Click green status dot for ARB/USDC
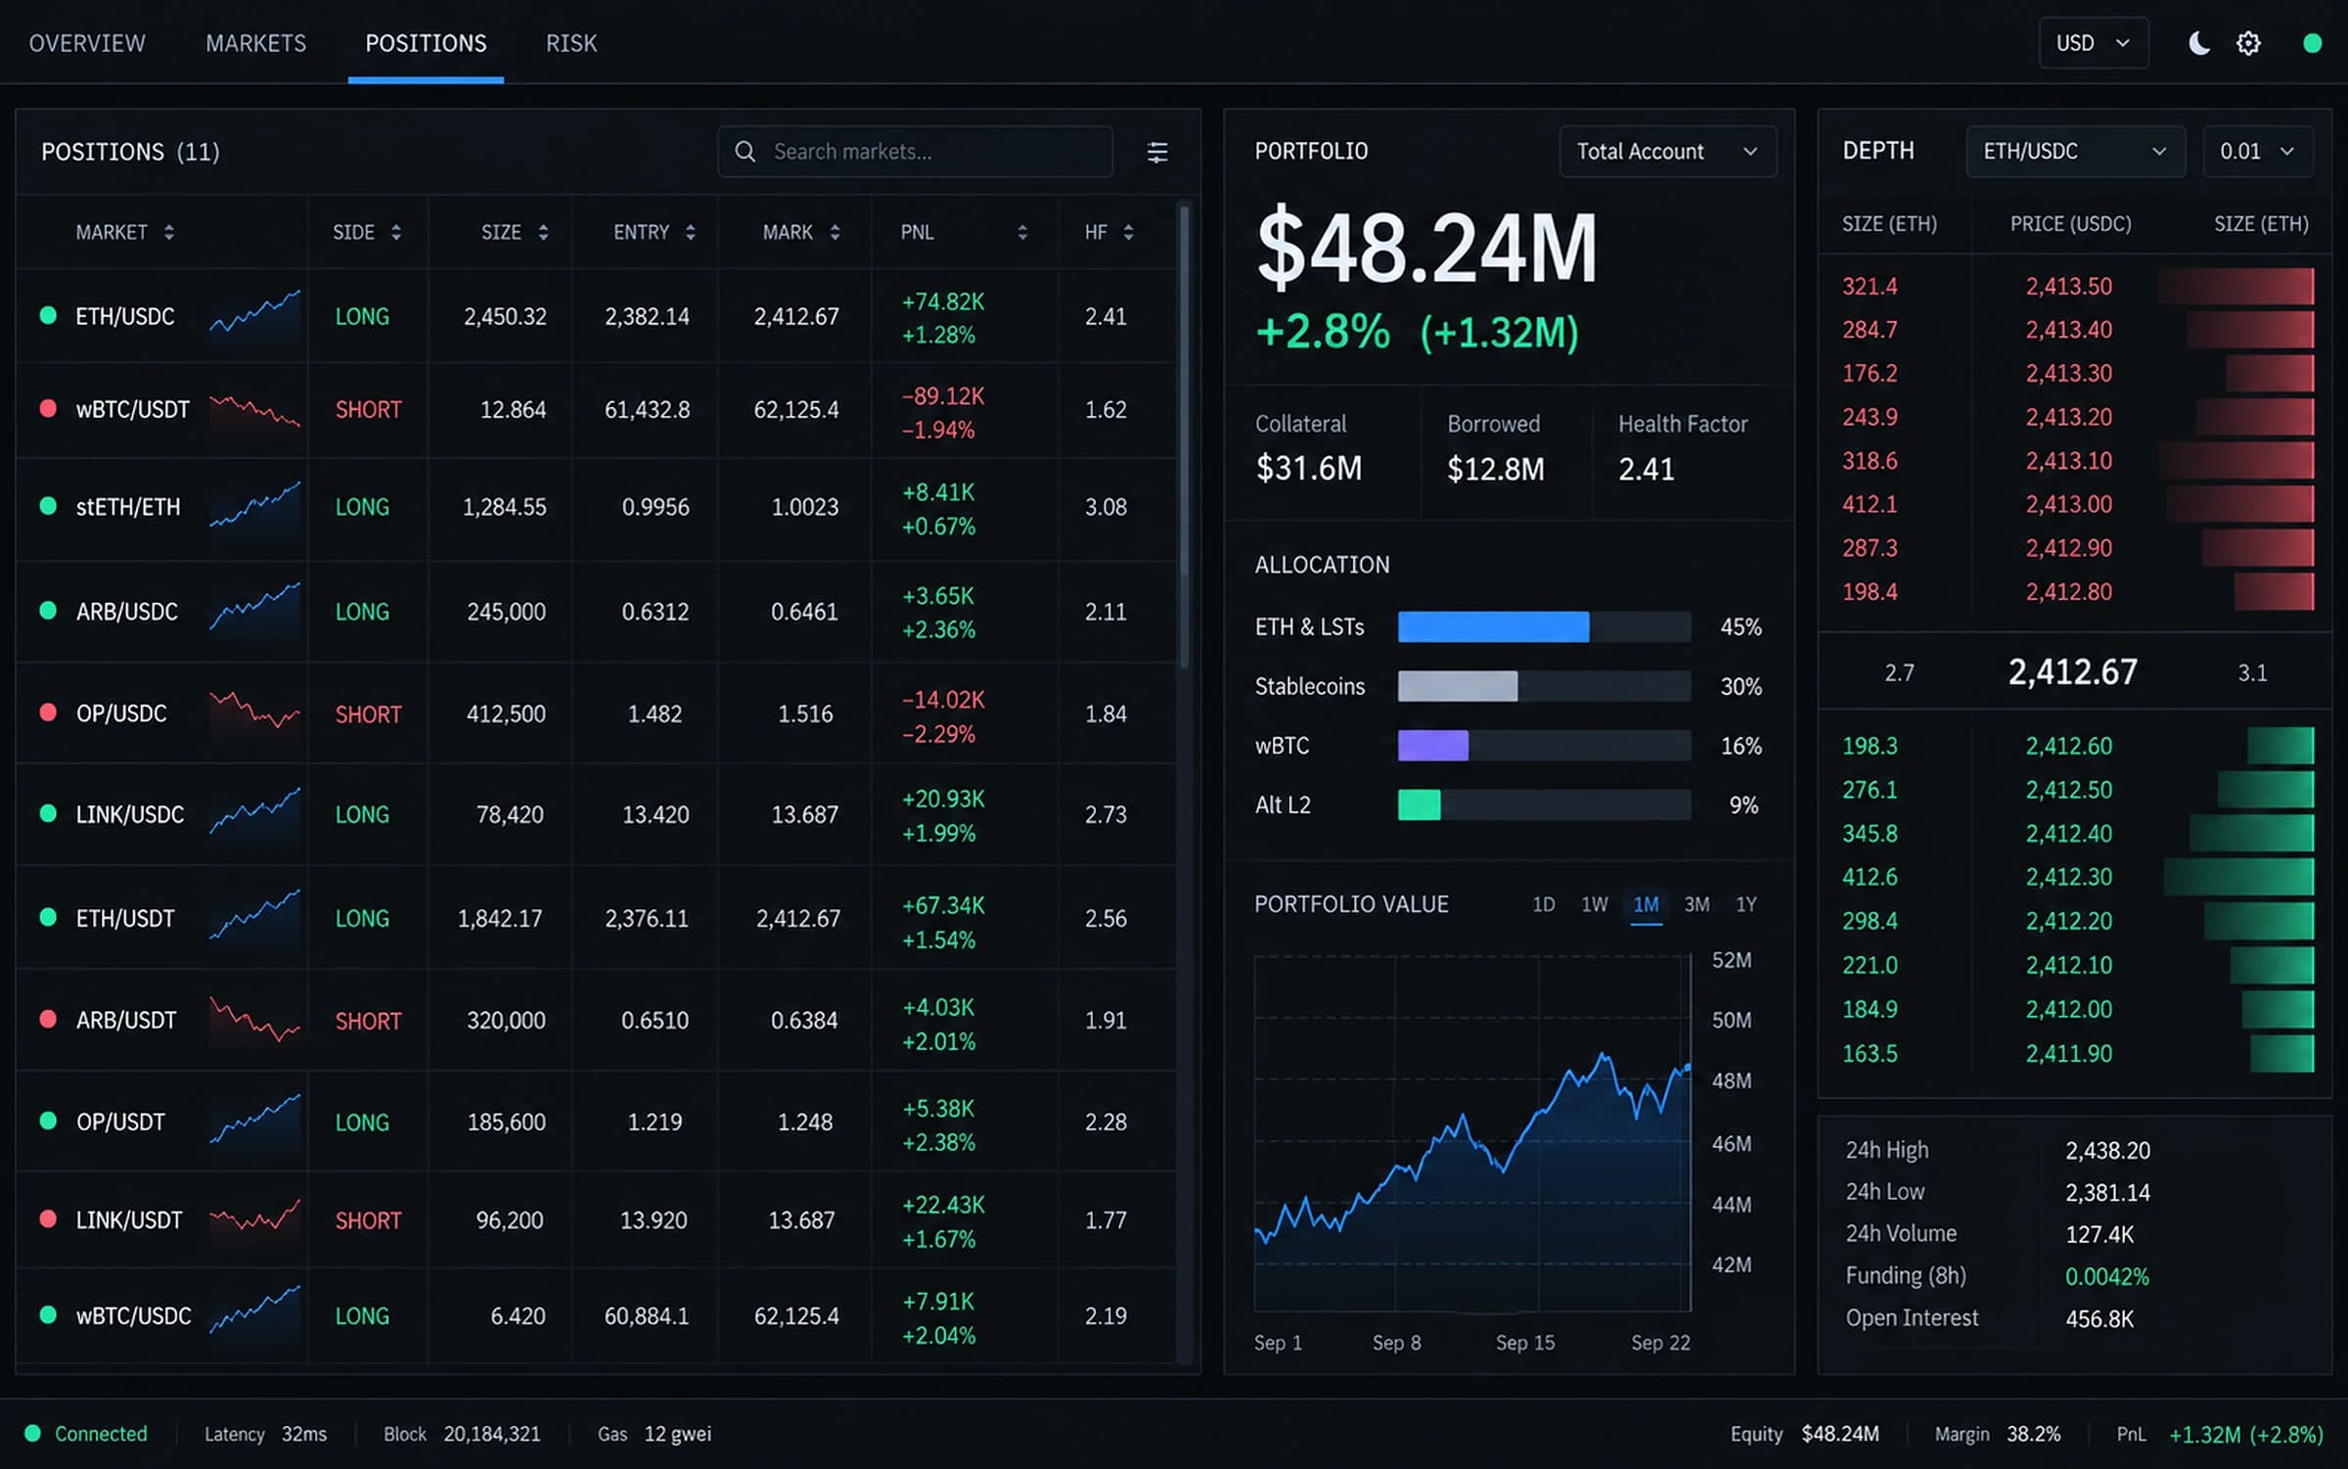 47,611
